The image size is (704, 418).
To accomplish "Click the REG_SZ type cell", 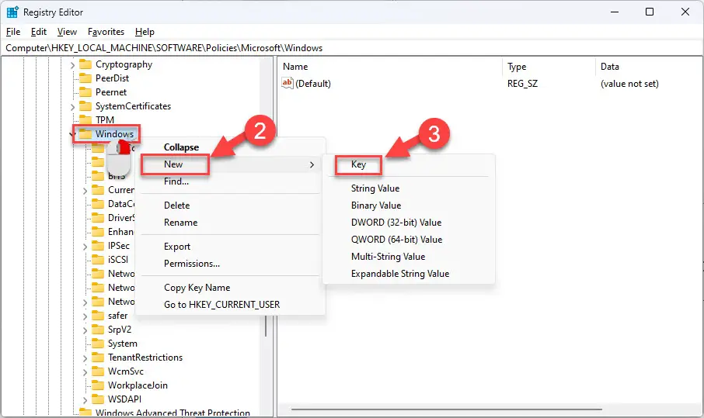I will coord(522,84).
